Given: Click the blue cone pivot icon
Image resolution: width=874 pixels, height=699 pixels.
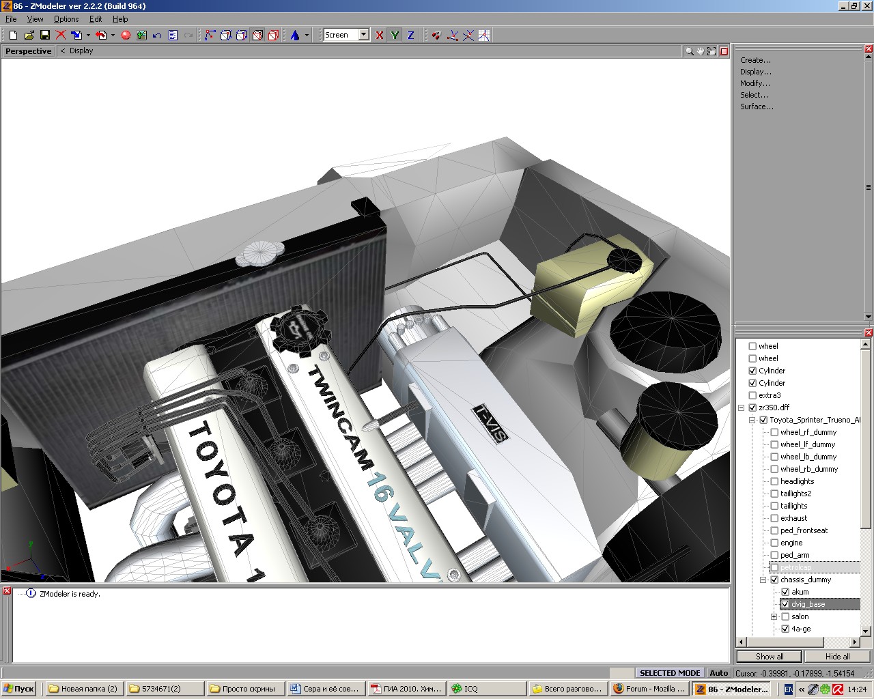Looking at the screenshot, I should click(295, 35).
